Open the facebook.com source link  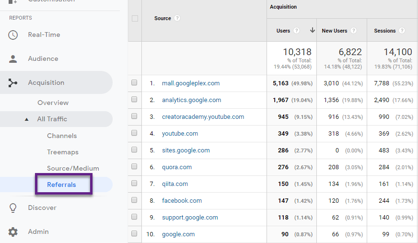[x=182, y=201]
